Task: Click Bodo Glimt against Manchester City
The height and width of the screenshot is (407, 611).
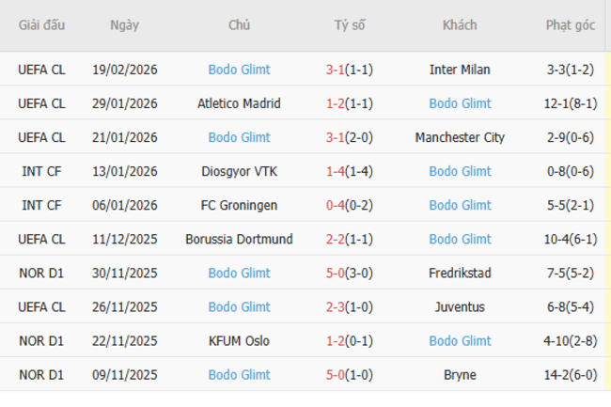Action: [239, 137]
